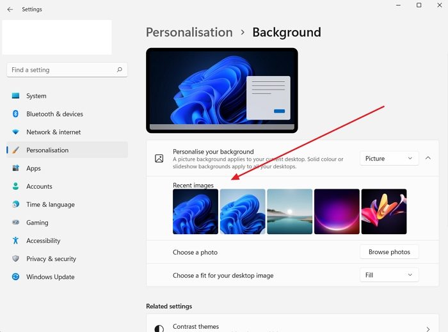Open Windows Update page
The height and width of the screenshot is (332, 448).
click(x=67, y=276)
